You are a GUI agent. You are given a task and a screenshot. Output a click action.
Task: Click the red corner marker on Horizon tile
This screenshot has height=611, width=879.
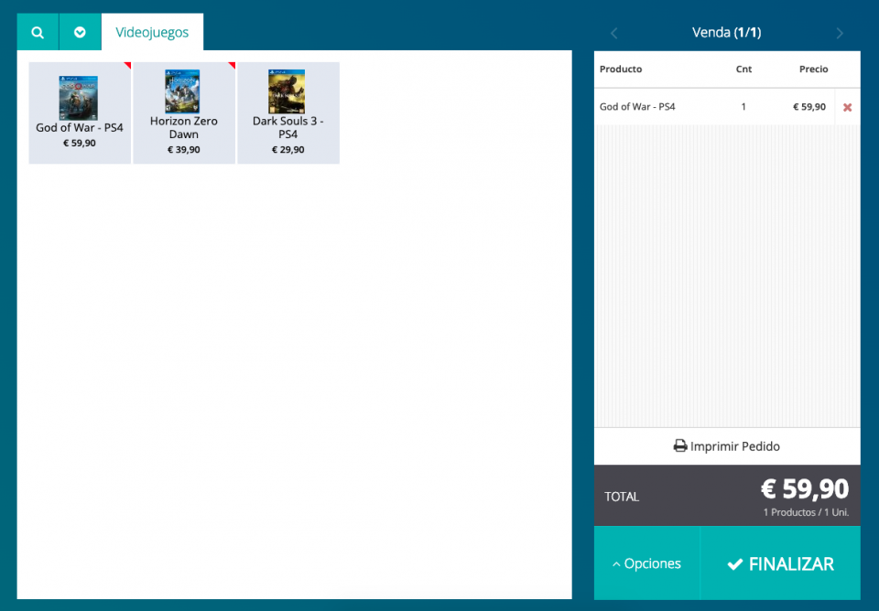[232, 65]
